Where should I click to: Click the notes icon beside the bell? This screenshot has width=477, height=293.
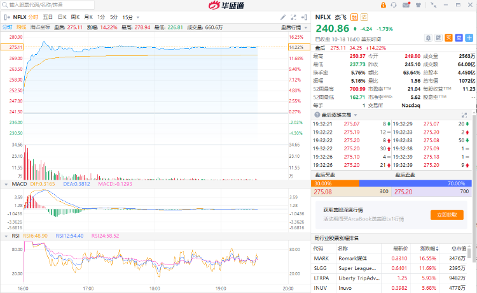tap(438, 38)
